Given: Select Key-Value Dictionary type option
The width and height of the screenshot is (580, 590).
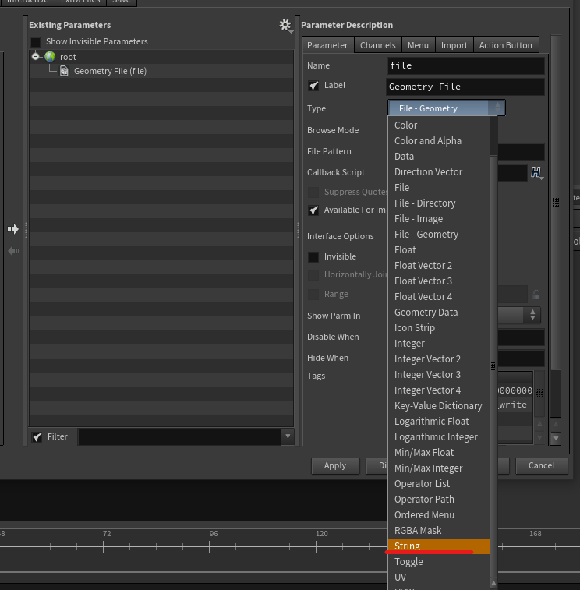Looking at the screenshot, I should 439,405.
